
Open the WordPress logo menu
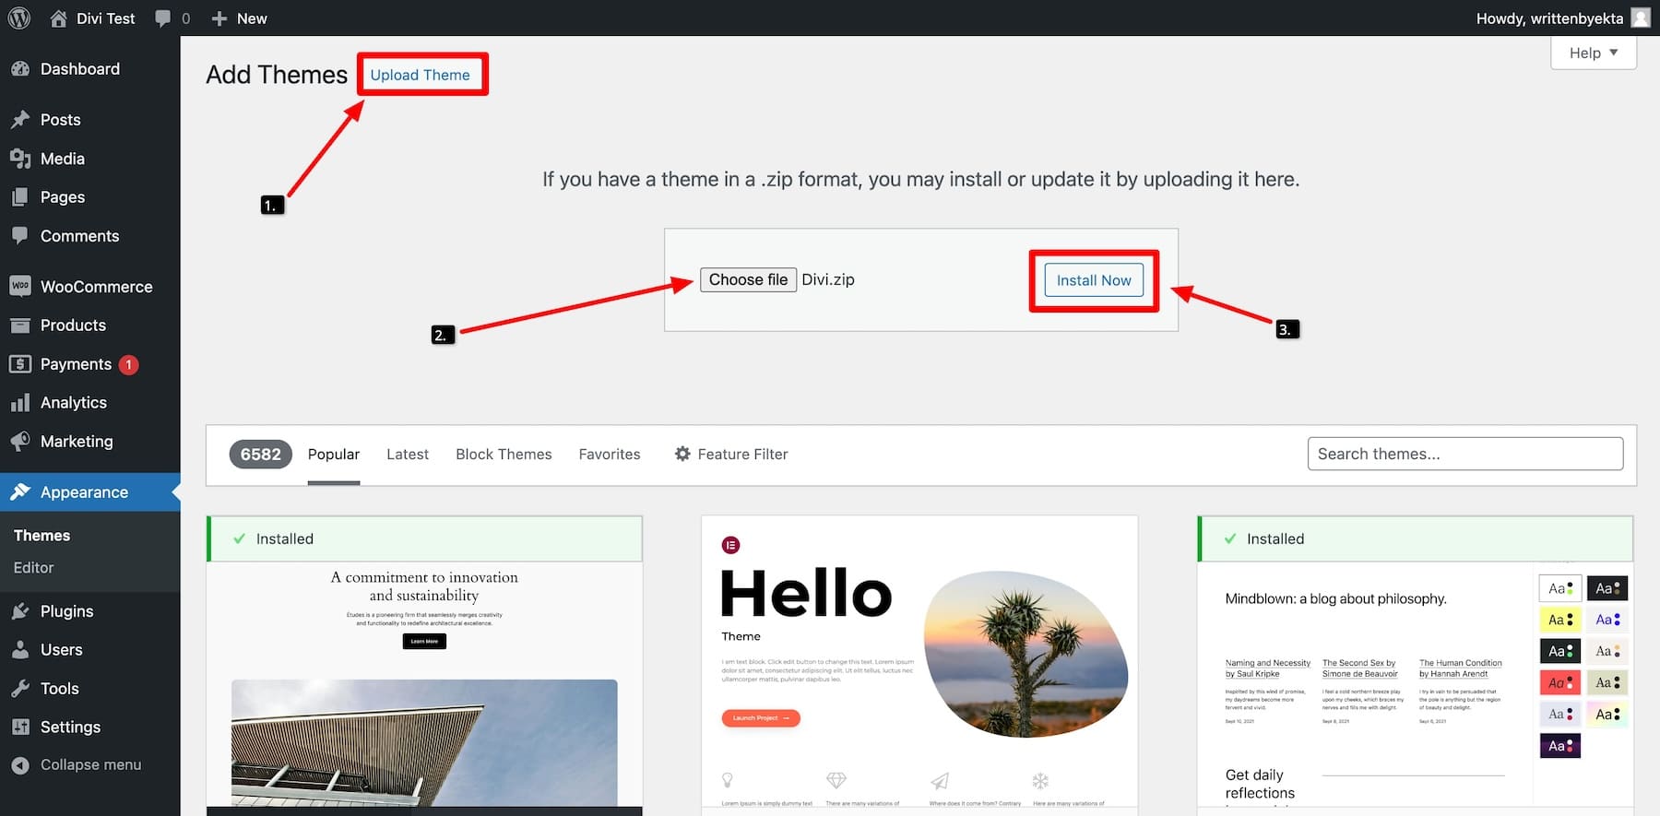pos(19,18)
